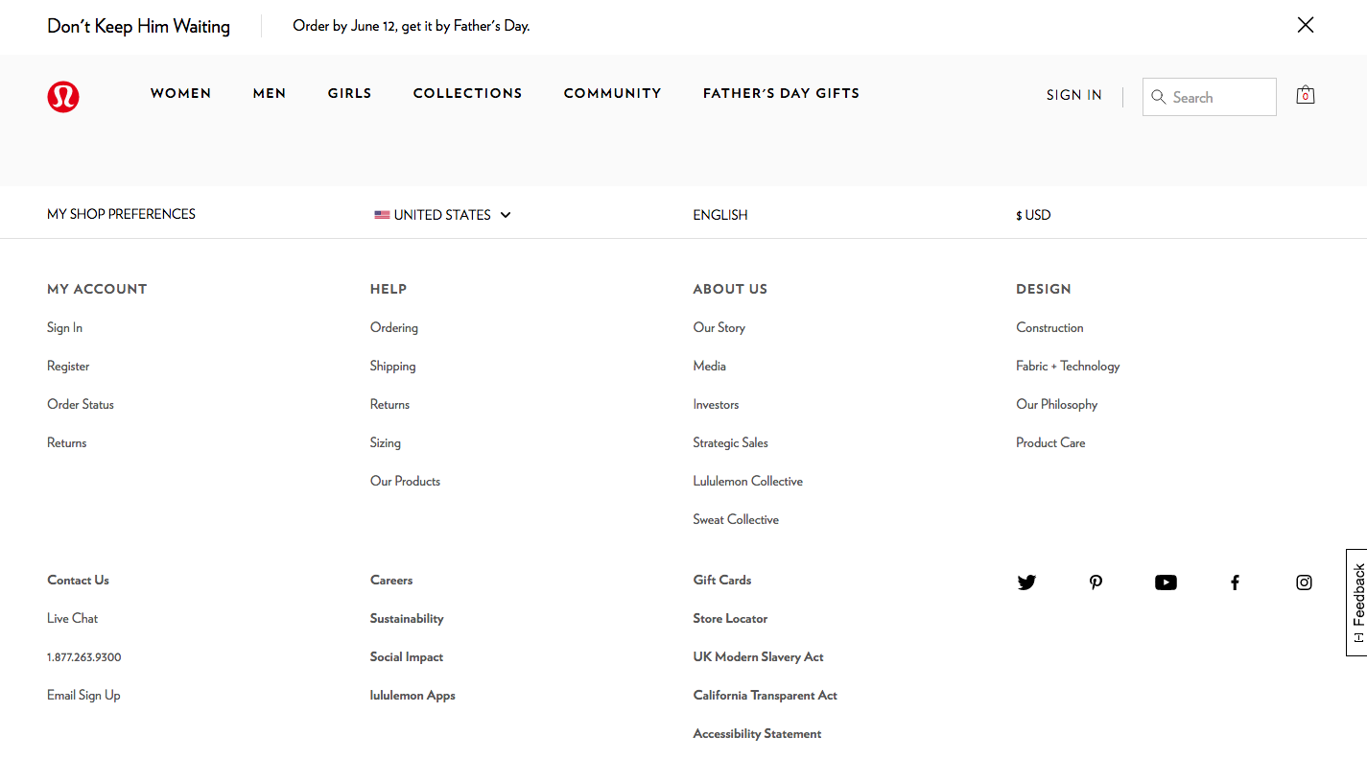1367x784 pixels.
Task: Click the My Shop Preferences label
Action: pyautogui.click(x=121, y=214)
